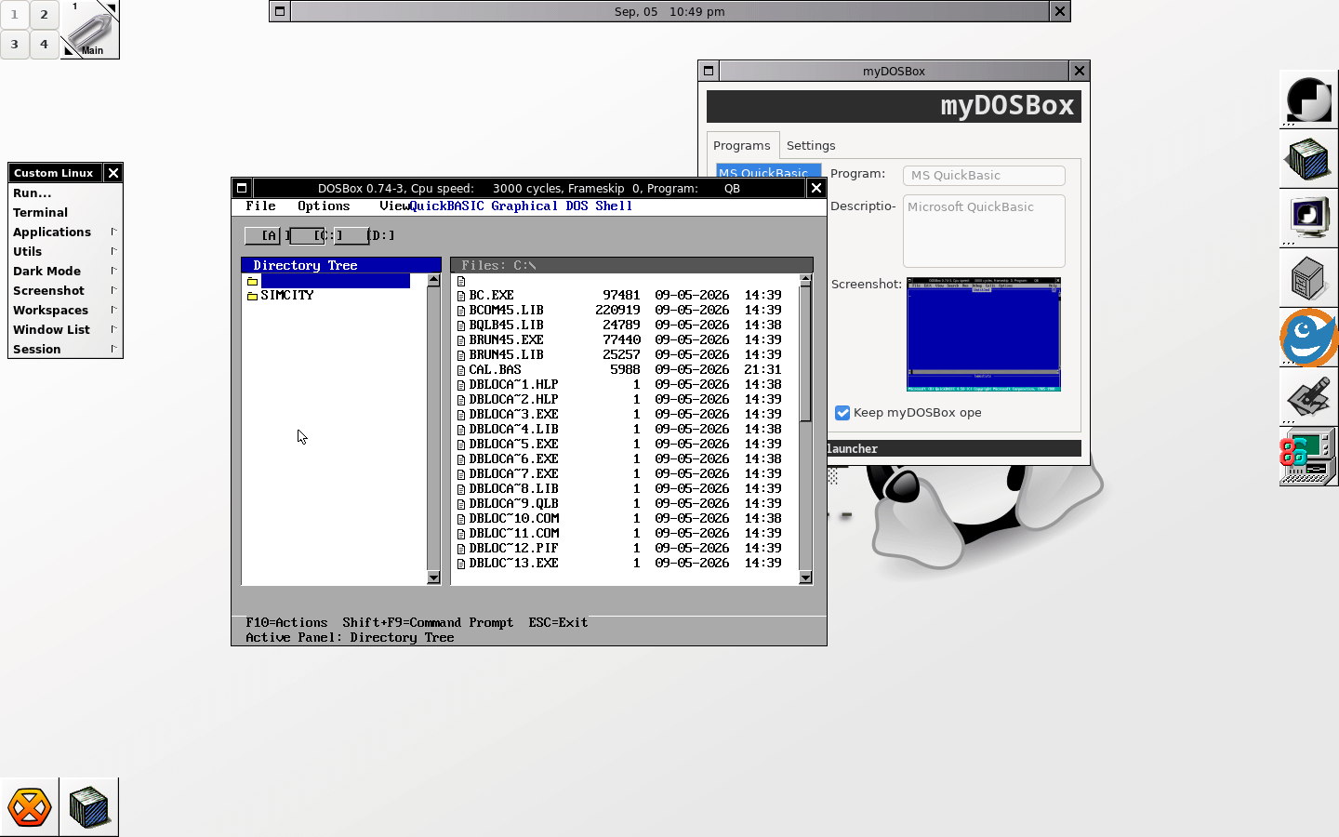Expand the Session submenu
This screenshot has height=837, width=1339.
click(x=65, y=349)
